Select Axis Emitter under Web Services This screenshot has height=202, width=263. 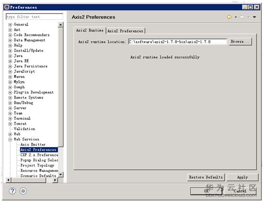(x=33, y=144)
